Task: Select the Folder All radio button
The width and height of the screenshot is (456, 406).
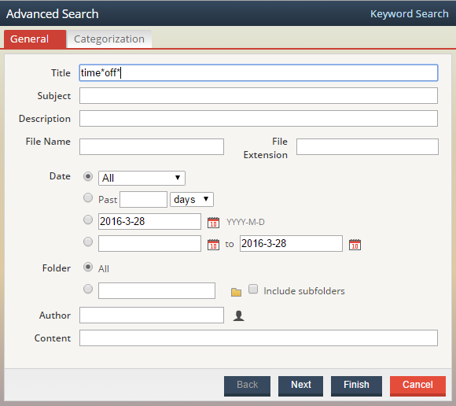Action: coord(88,267)
